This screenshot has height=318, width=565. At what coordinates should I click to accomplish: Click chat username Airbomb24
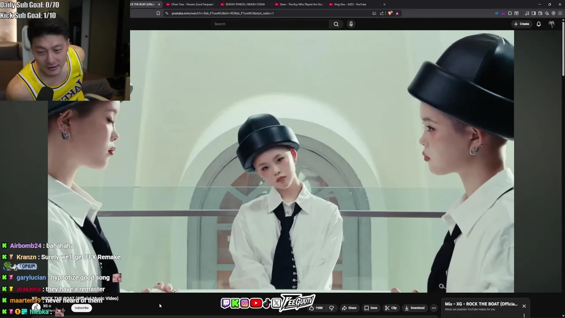coord(26,246)
